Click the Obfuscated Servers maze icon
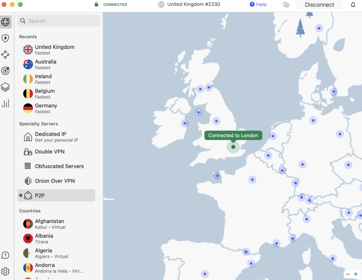This screenshot has height=280, width=362. tap(28, 166)
